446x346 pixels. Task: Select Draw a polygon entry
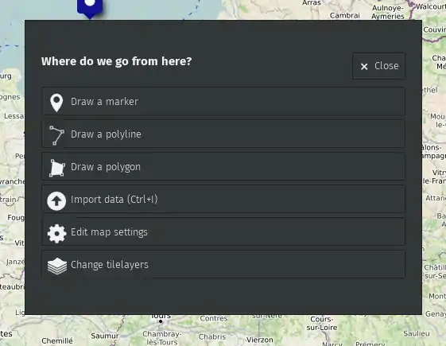coord(223,167)
